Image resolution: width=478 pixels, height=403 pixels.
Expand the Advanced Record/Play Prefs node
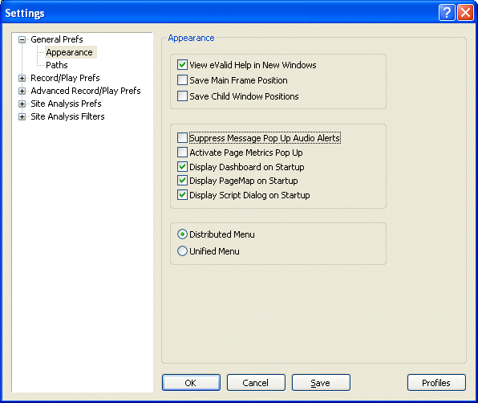pyautogui.click(x=22, y=91)
